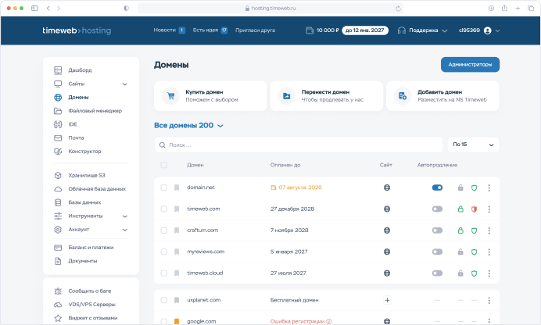The height and width of the screenshot is (325, 541).
Task: Click the globe site icon for craftum.com
Action: point(387,230)
